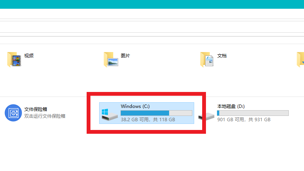Screen dimensions: 304x171
Task: Select the partially visible folder at right edge
Action: click(x=301, y=59)
